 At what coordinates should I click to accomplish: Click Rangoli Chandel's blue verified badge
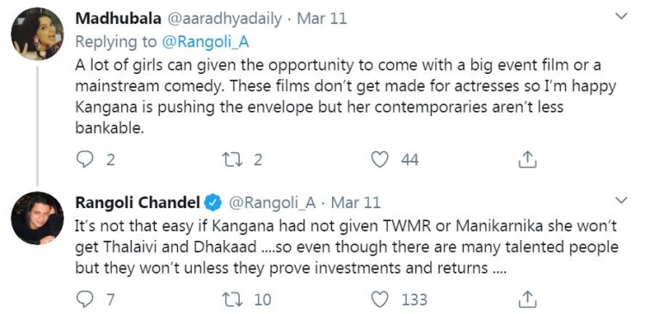click(213, 202)
